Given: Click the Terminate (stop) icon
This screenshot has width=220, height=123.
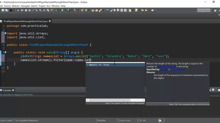Looking at the screenshot, I should [30, 10].
